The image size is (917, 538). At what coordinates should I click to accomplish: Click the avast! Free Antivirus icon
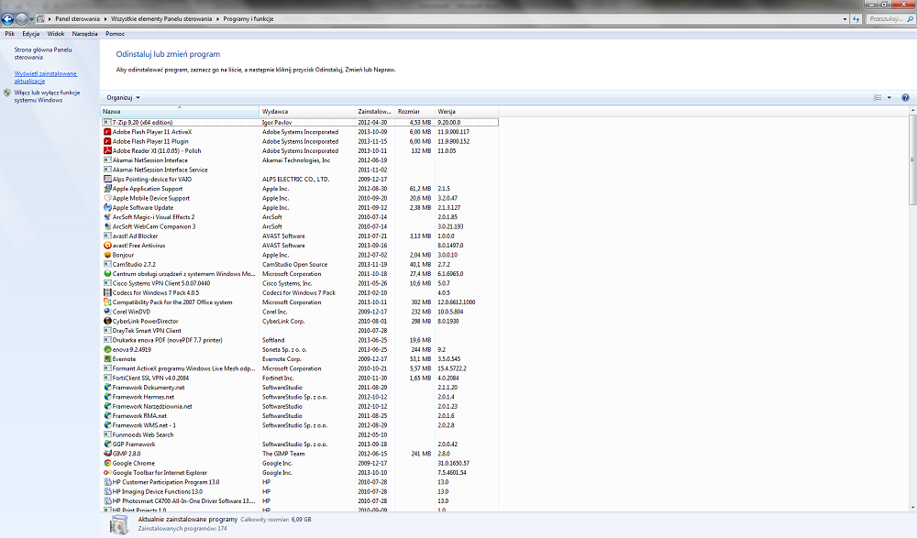107,246
